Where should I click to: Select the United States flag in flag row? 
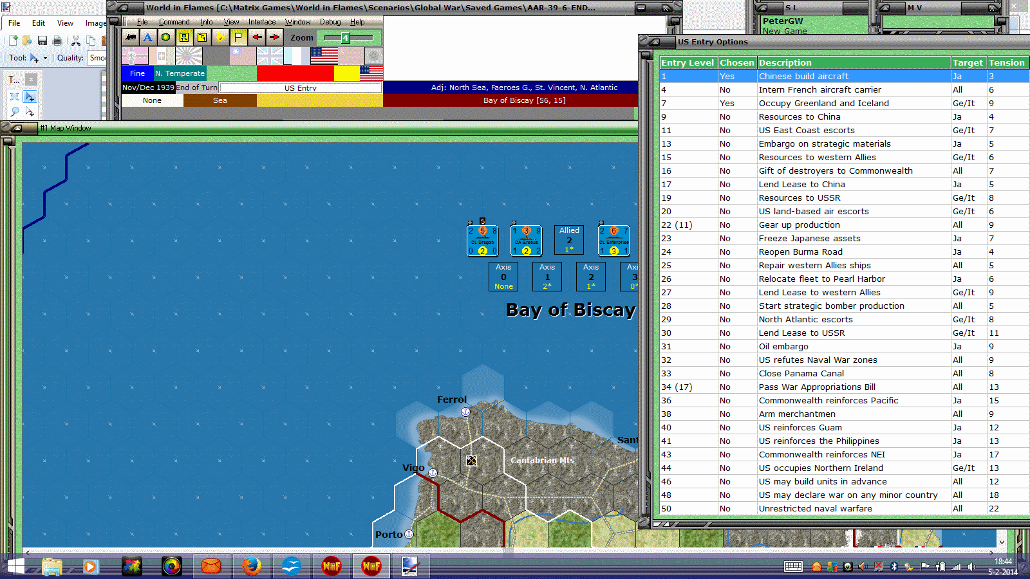click(x=324, y=56)
